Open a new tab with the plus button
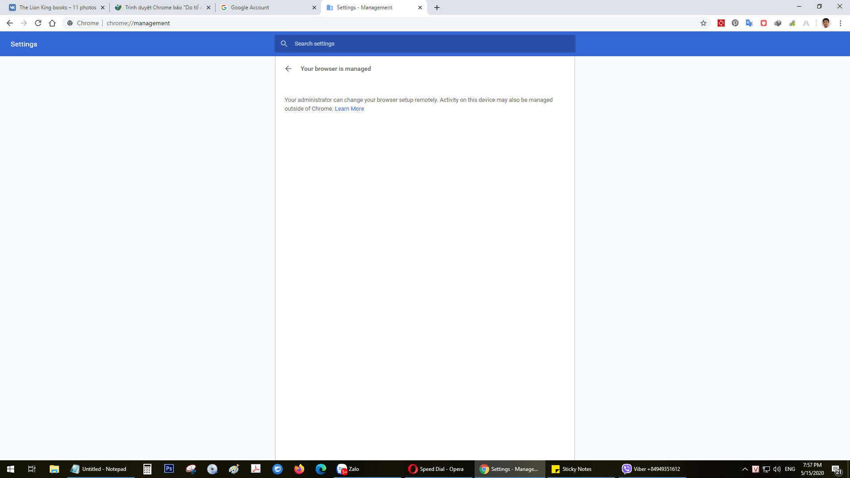The width and height of the screenshot is (850, 478). point(437,8)
